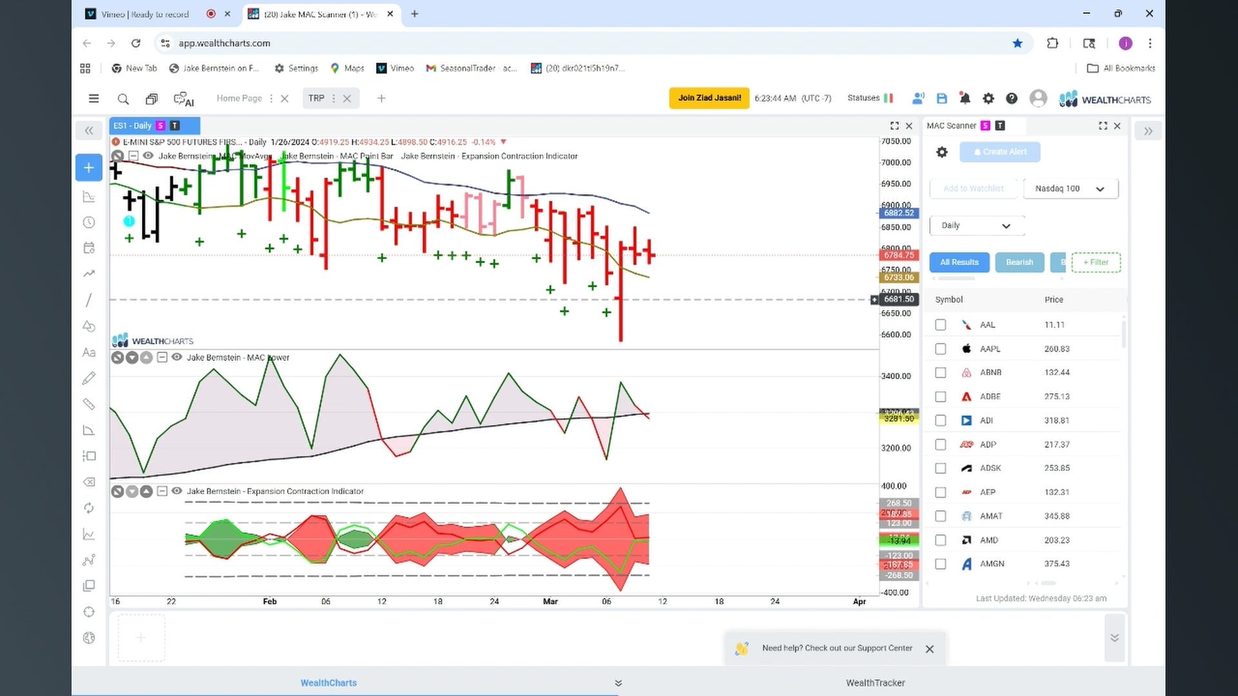Viewport: 1238px width, 696px height.
Task: Show All Results in the scanner
Action: coord(959,262)
